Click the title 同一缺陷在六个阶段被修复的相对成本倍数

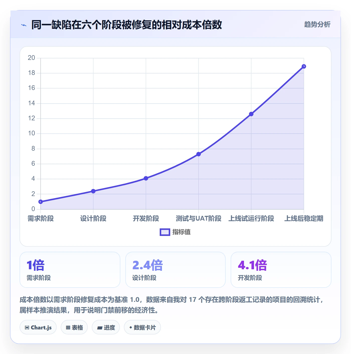pos(127,25)
